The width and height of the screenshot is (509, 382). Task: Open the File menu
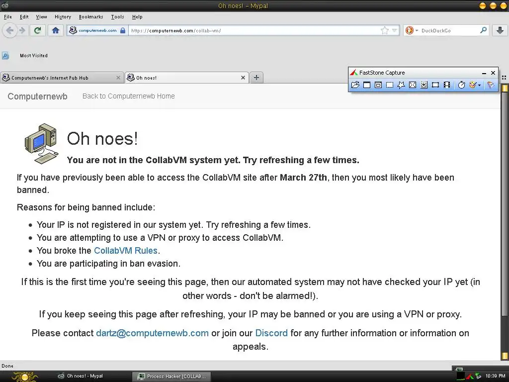[x=8, y=17]
